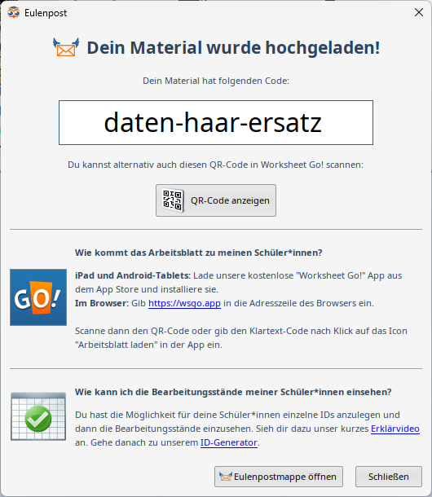
Task: Click the Eulenpost owl icon in title bar
Action: [x=14, y=13]
